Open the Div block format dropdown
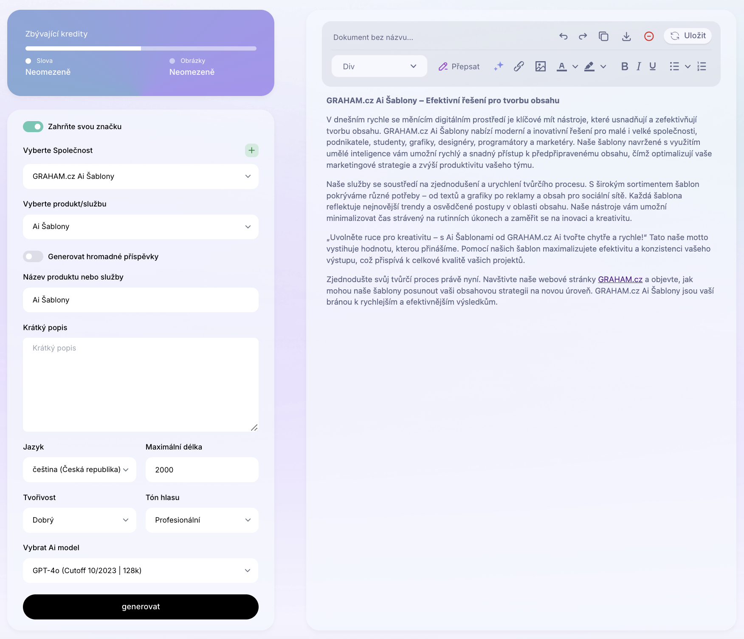744x639 pixels. [379, 66]
